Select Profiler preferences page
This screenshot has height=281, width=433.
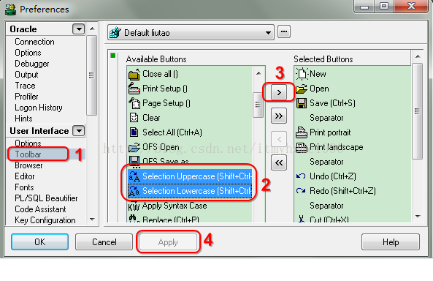click(x=26, y=97)
